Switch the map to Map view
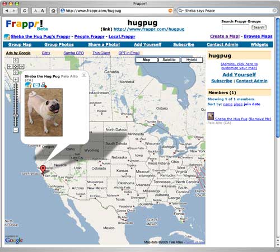The width and height of the screenshot is (280, 252). [146, 60]
